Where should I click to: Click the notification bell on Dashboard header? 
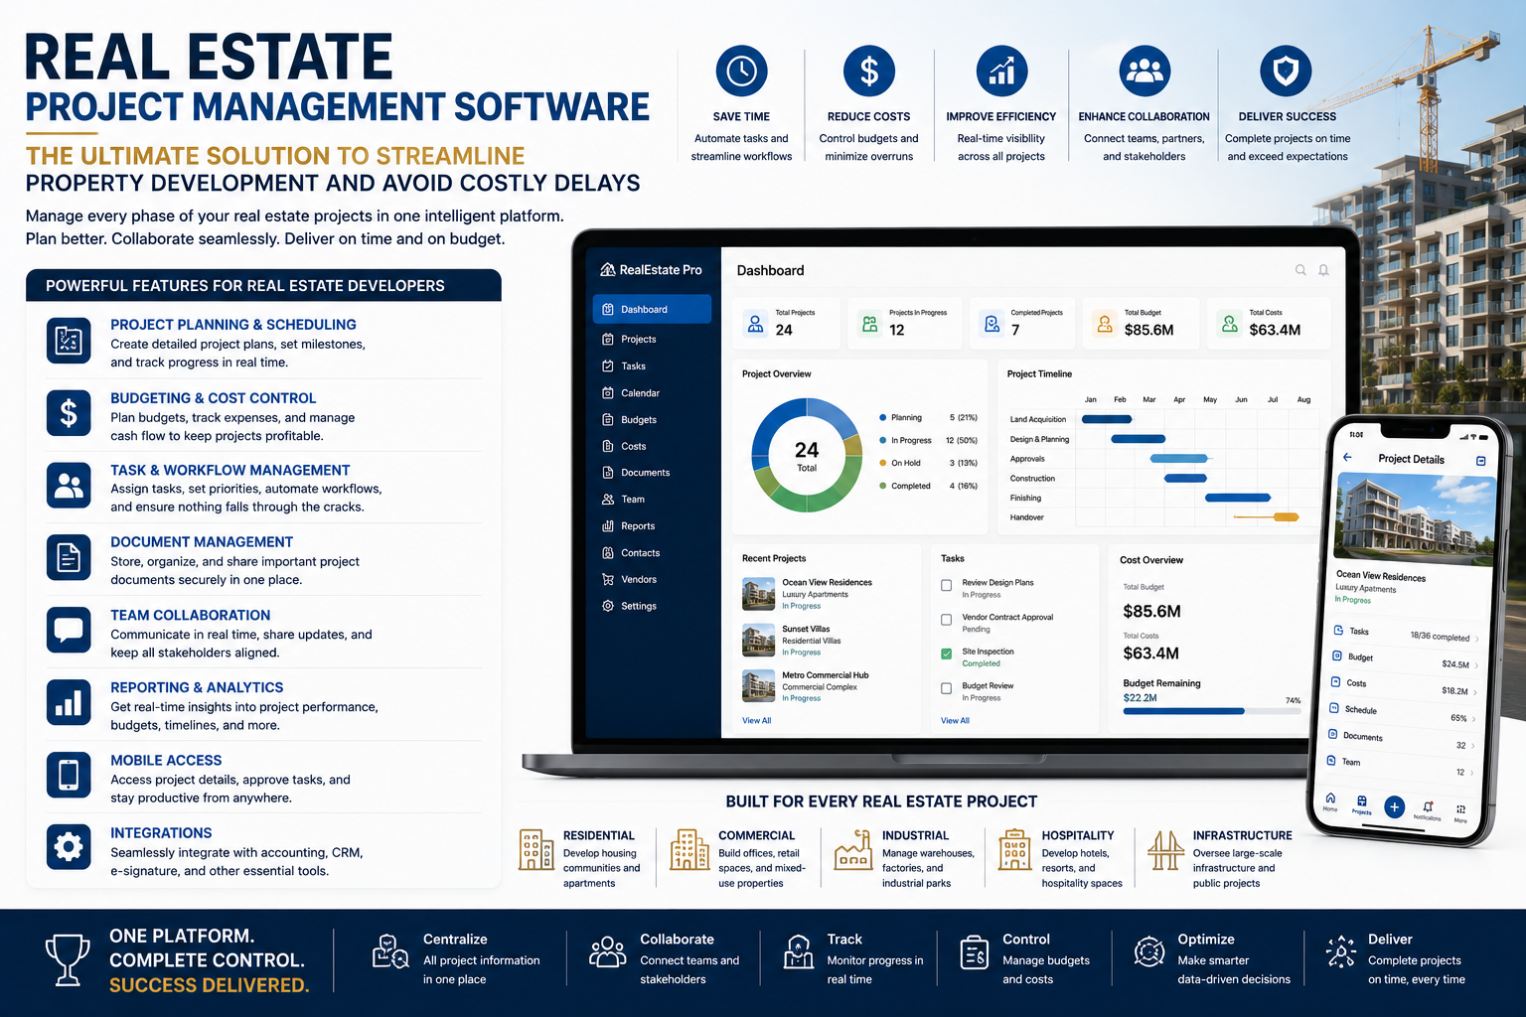click(x=1323, y=270)
